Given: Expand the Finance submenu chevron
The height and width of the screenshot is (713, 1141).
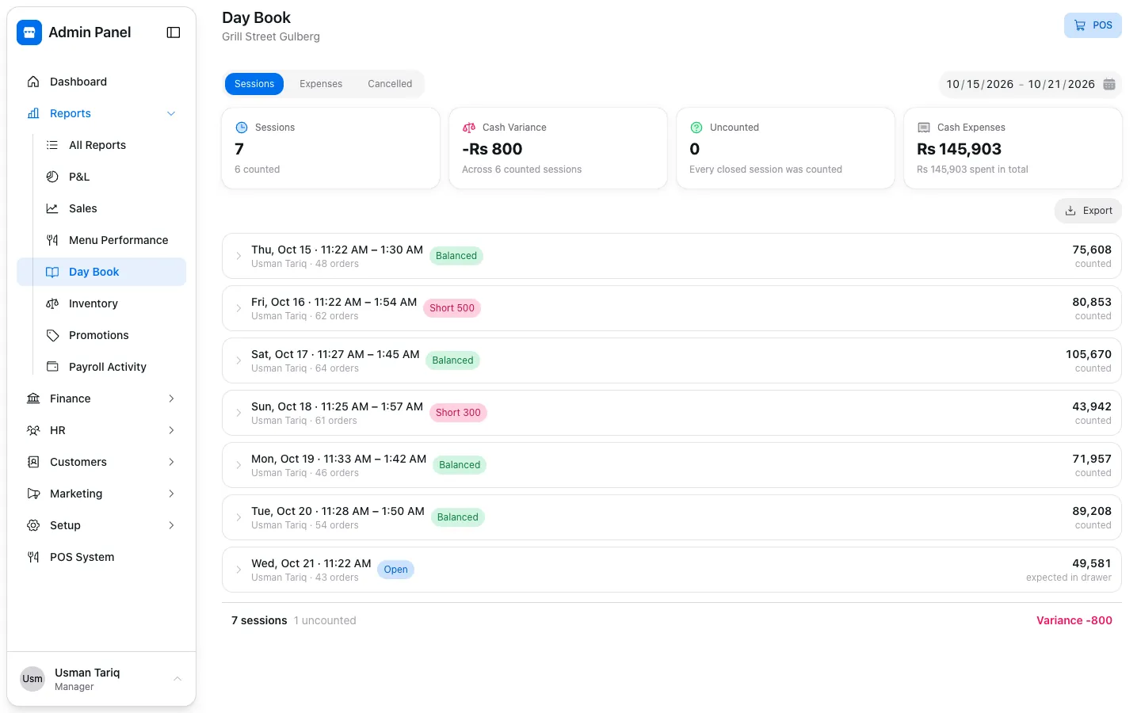Looking at the screenshot, I should (171, 398).
